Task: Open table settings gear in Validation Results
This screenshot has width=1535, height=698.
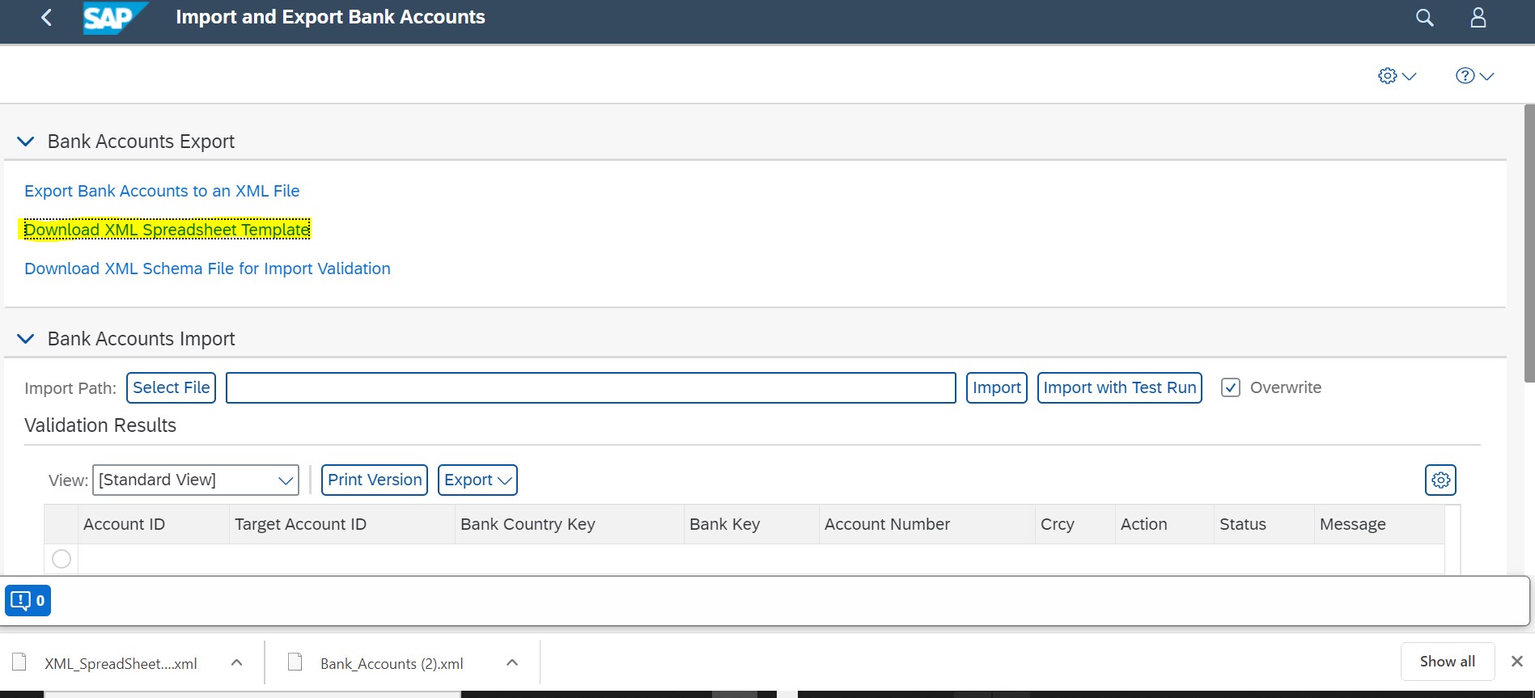Action: (x=1440, y=480)
